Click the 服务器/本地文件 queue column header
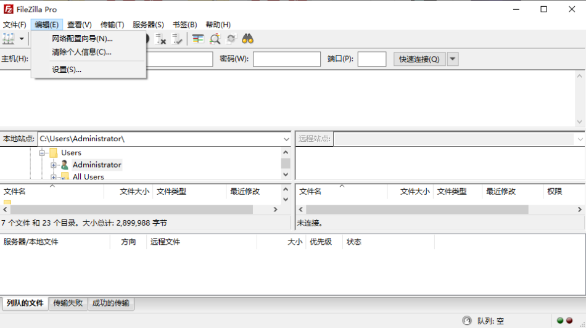 pyautogui.click(x=56, y=242)
